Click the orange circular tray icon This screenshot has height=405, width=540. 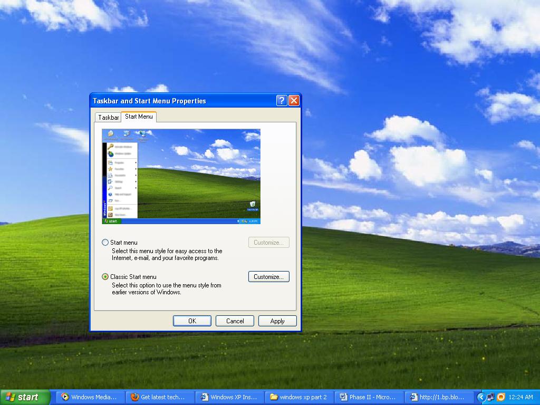[x=501, y=397]
